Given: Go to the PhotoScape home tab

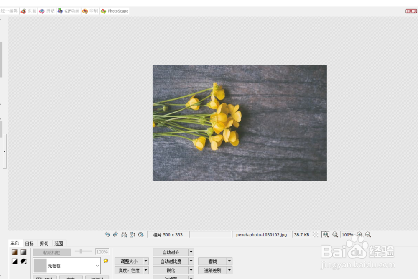Looking at the screenshot, I should click(x=115, y=11).
